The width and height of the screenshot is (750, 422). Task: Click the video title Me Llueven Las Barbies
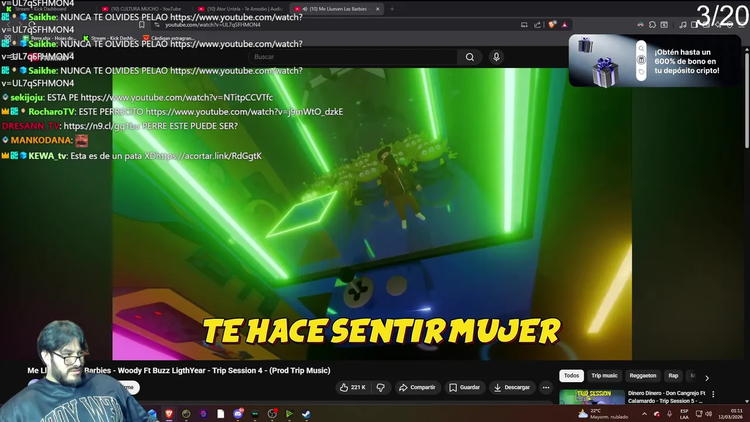coord(179,370)
